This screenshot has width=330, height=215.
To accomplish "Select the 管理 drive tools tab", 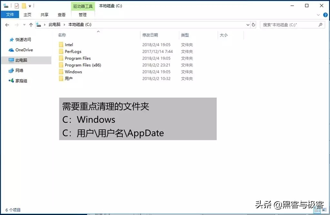I will pyautogui.click(x=83, y=15).
